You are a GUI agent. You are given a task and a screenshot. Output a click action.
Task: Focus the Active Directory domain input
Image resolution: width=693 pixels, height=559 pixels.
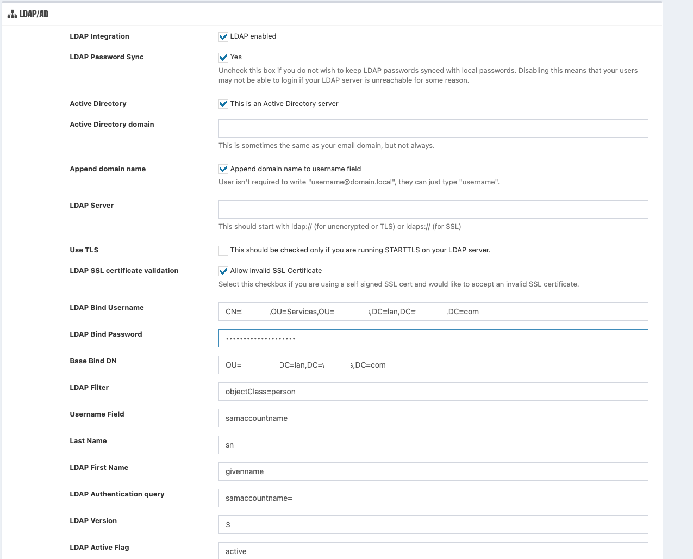pos(433,128)
